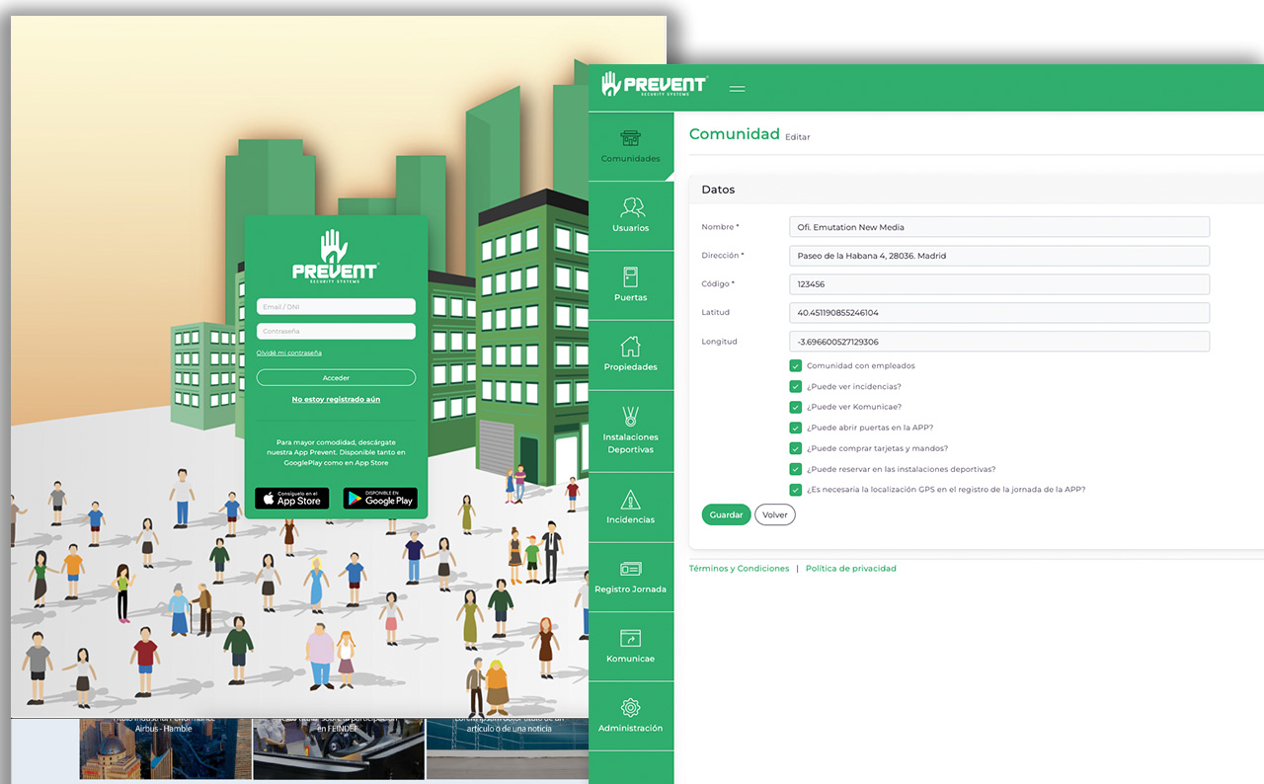Open Instalaciones Deportivas medal icon
This screenshot has height=784, width=1264.
[x=630, y=416]
